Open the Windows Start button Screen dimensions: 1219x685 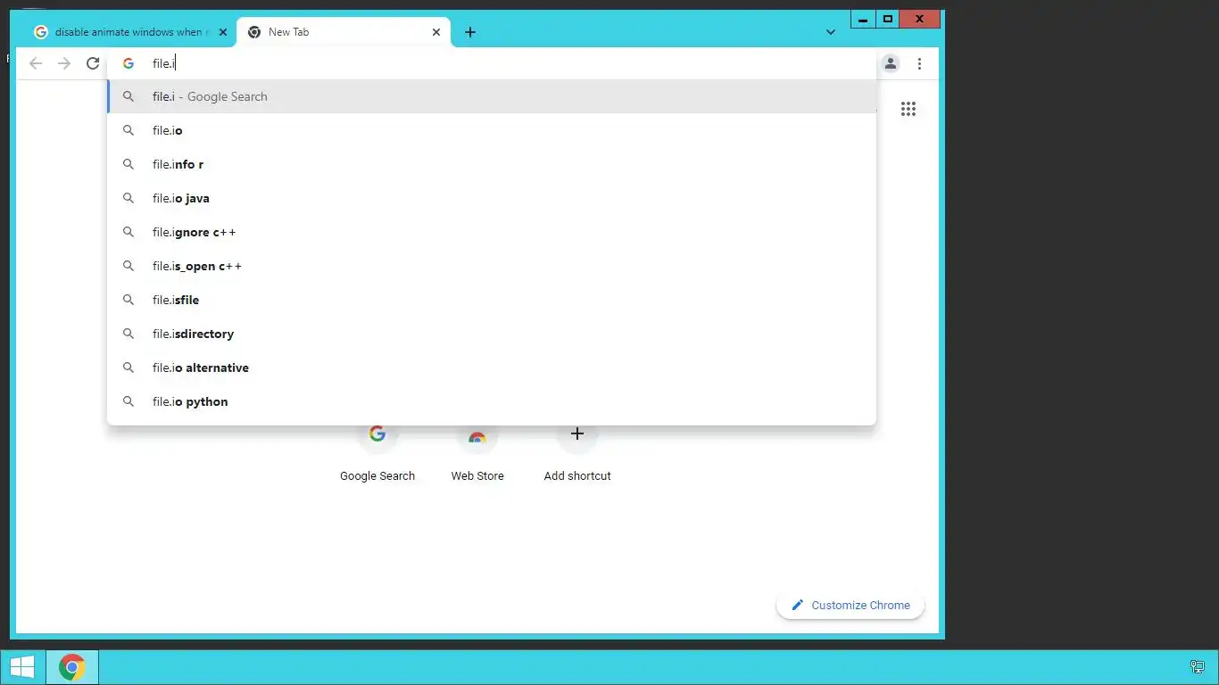tap(22, 667)
